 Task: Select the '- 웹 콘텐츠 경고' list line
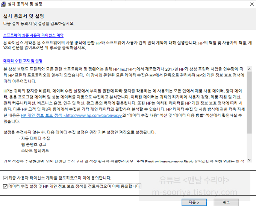(x=32, y=144)
